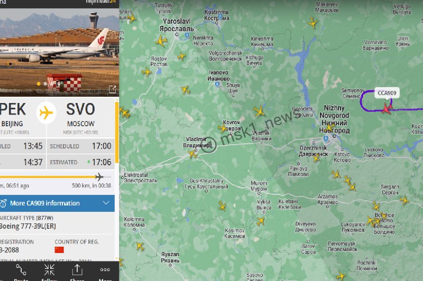The width and height of the screenshot is (423, 281).
Task: Select the Ivanovo airport pin
Action: 217,85
